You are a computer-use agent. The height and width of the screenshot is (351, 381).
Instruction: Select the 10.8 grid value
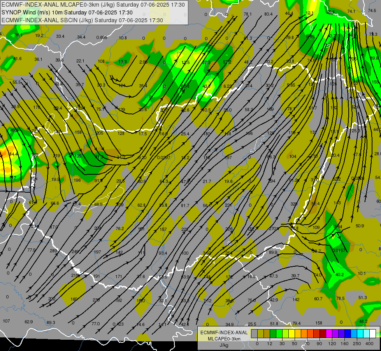[x=123, y=38]
